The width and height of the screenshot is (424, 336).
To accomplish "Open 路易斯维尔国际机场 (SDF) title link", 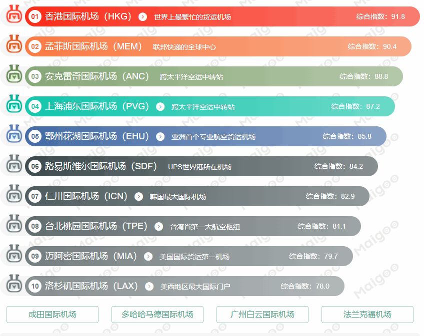I will pyautogui.click(x=101, y=166).
